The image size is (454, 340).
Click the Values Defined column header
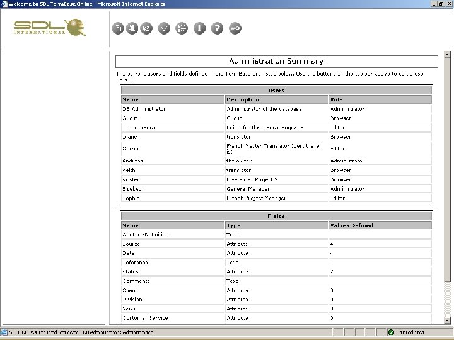coord(380,225)
